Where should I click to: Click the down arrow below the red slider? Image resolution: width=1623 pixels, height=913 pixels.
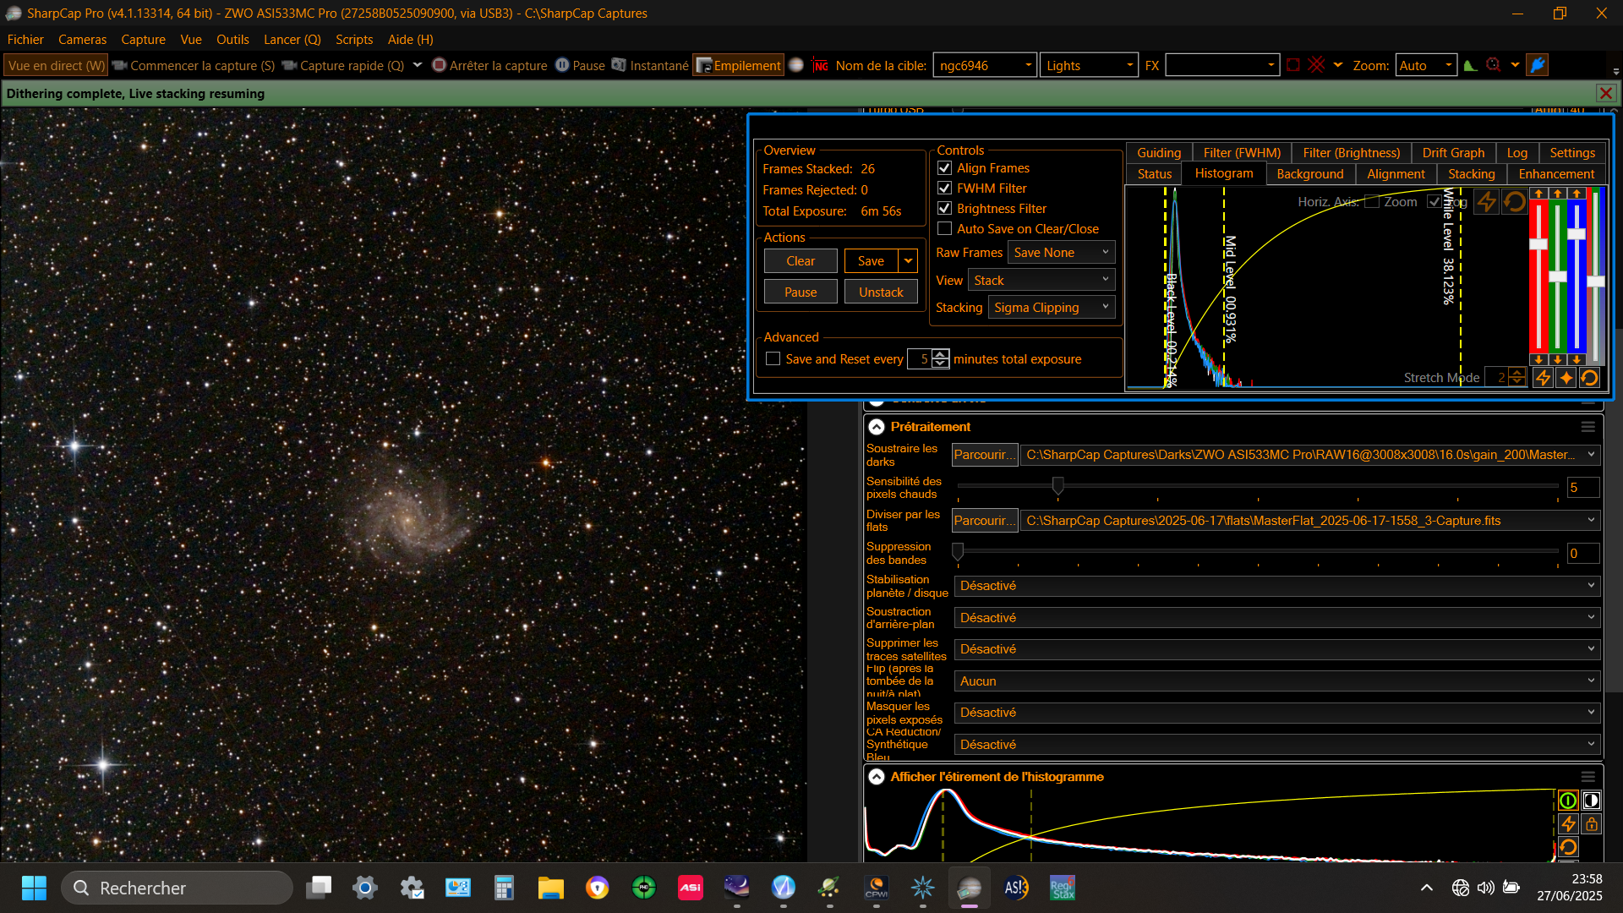click(x=1538, y=359)
